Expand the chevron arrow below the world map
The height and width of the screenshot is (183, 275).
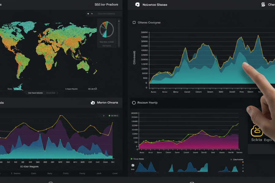(x=57, y=93)
